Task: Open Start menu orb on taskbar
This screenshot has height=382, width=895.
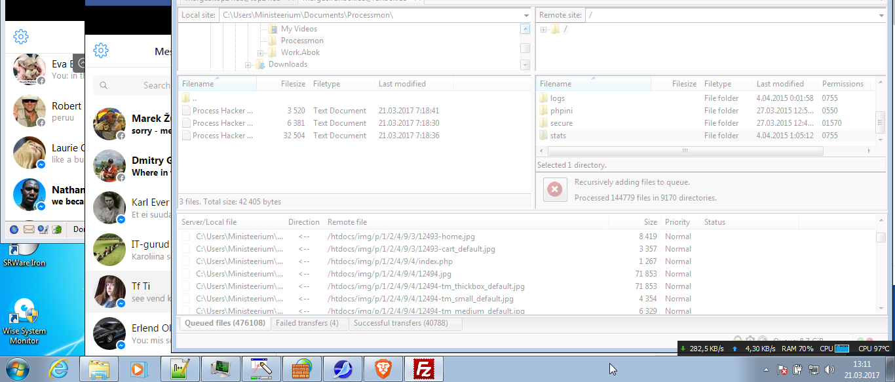Action: pos(19,369)
